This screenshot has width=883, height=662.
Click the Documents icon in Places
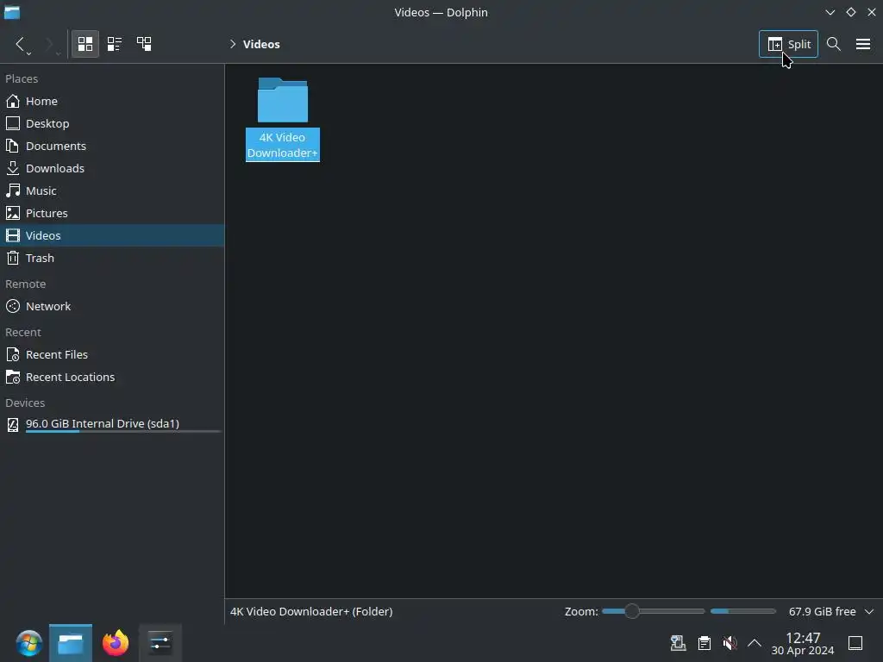coord(13,146)
